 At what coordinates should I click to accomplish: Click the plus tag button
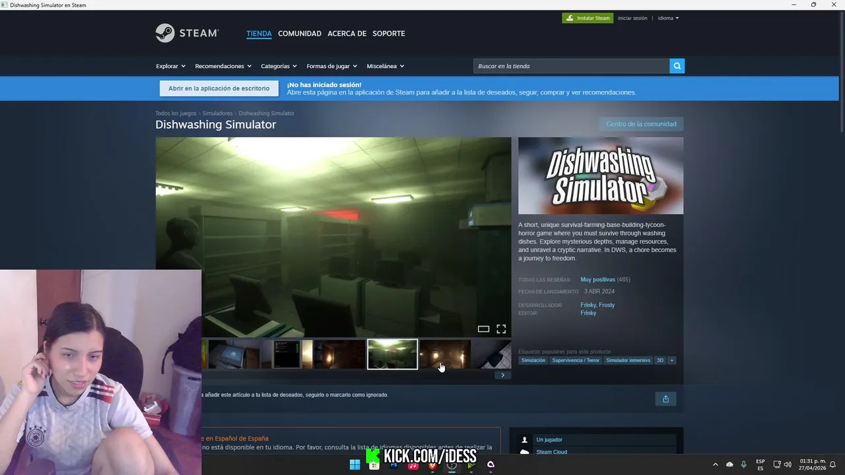pos(671,360)
